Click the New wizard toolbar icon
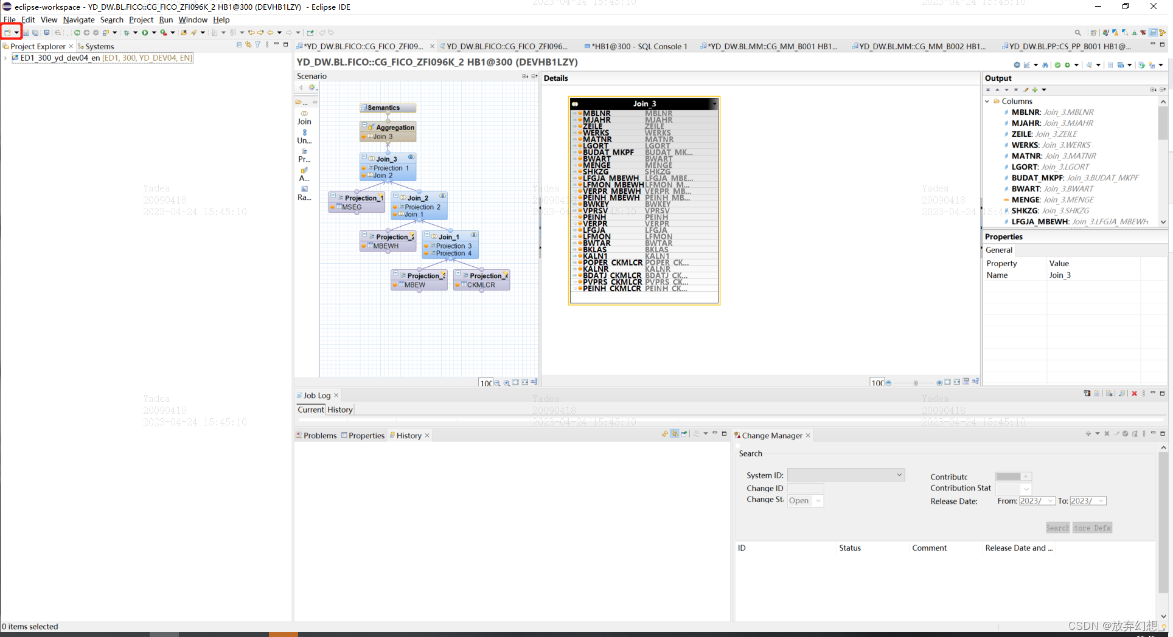Screen dimensions: 1173x637 pos(7,33)
